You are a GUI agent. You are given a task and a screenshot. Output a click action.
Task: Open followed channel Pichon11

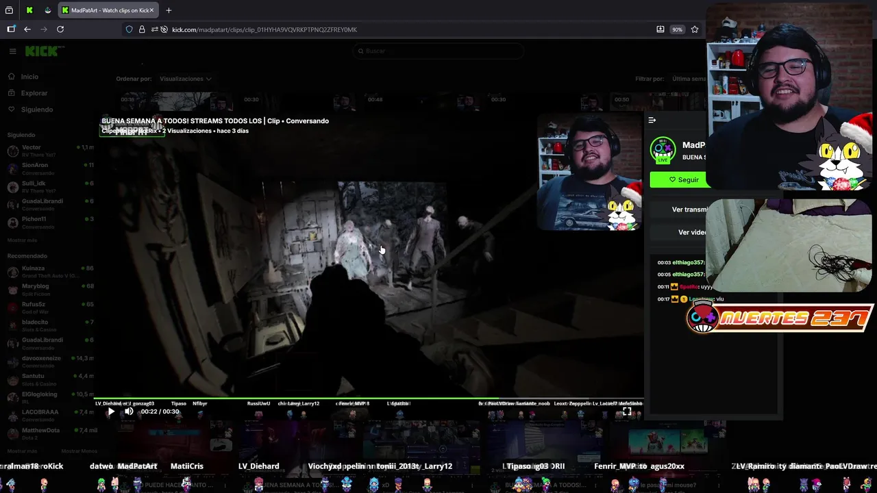(x=49, y=222)
